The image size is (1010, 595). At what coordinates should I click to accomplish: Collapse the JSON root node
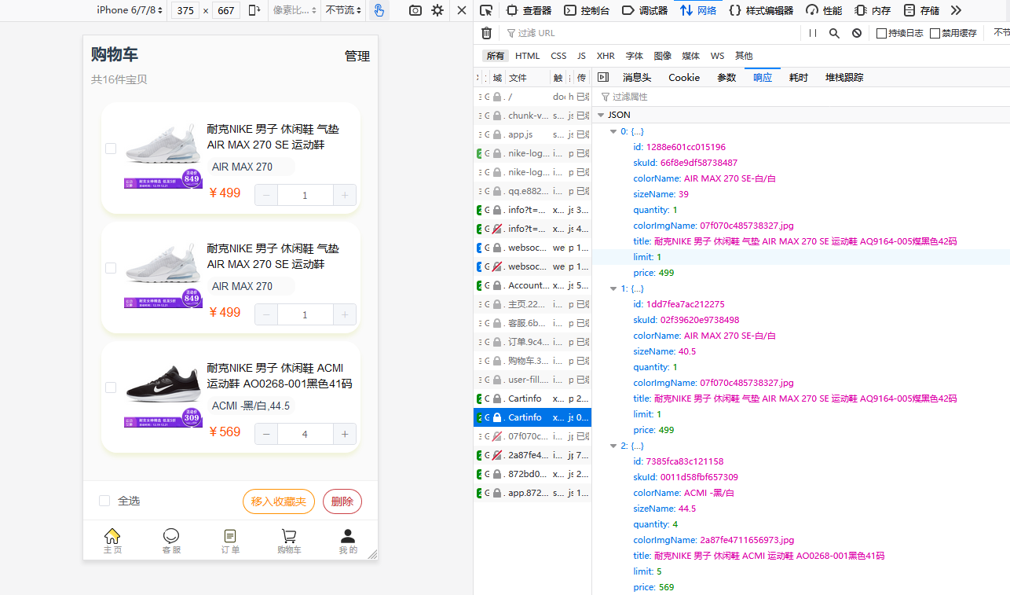click(601, 115)
